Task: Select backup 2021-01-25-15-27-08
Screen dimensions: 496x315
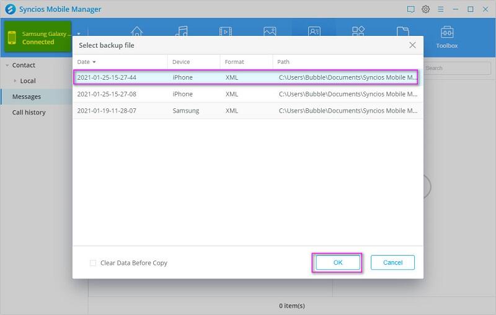Action: point(247,94)
